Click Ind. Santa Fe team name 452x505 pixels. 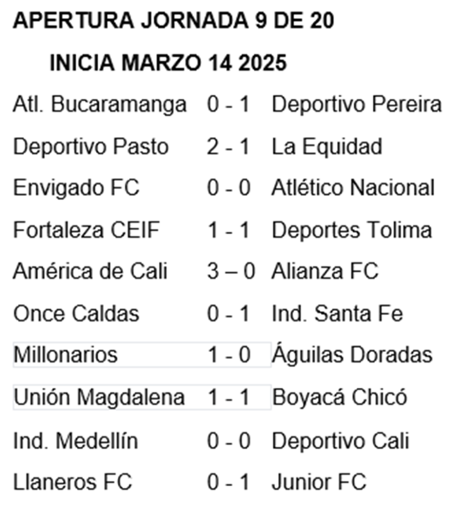338,313
